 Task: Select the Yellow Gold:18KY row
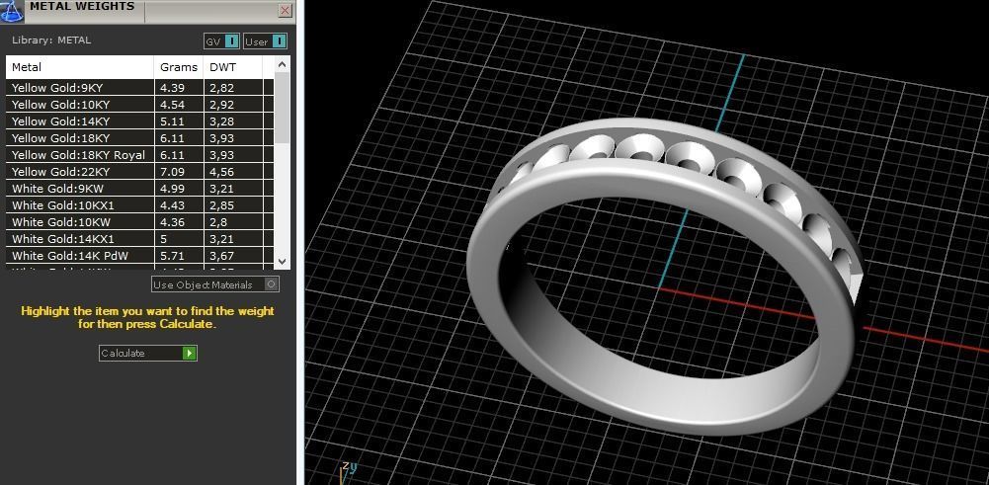(x=140, y=138)
